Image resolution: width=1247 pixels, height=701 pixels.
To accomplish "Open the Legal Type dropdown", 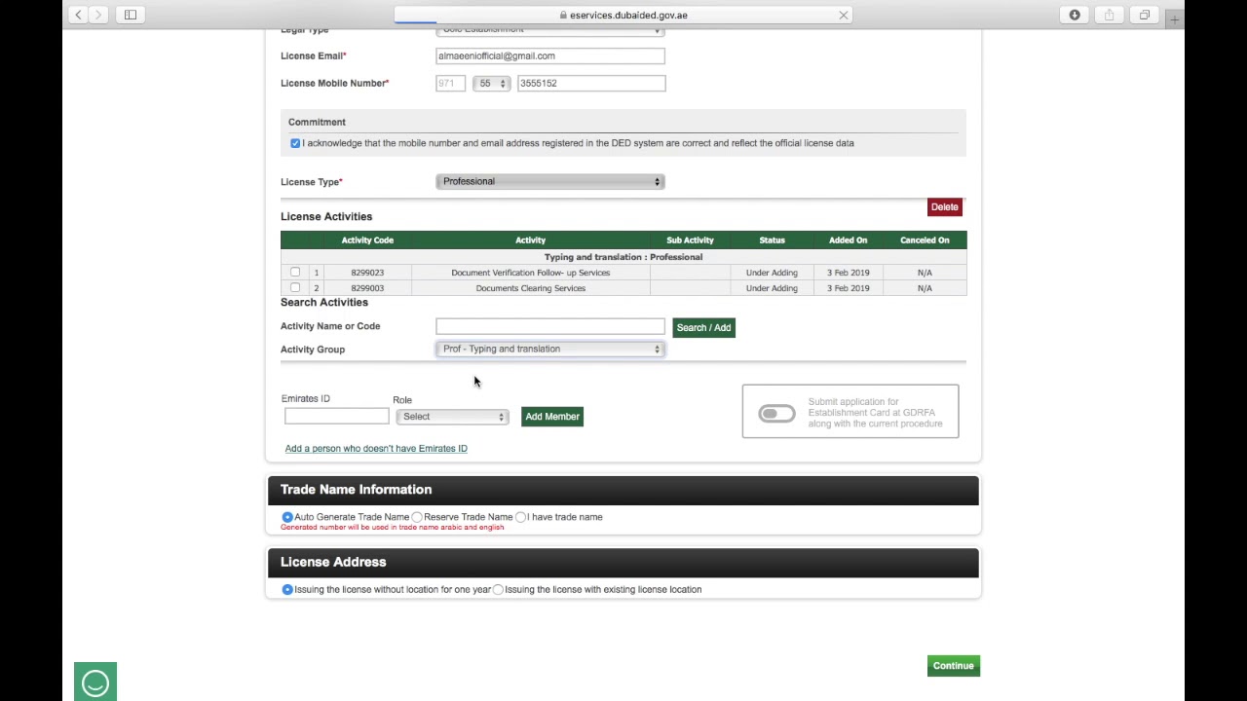I will 549,30.
